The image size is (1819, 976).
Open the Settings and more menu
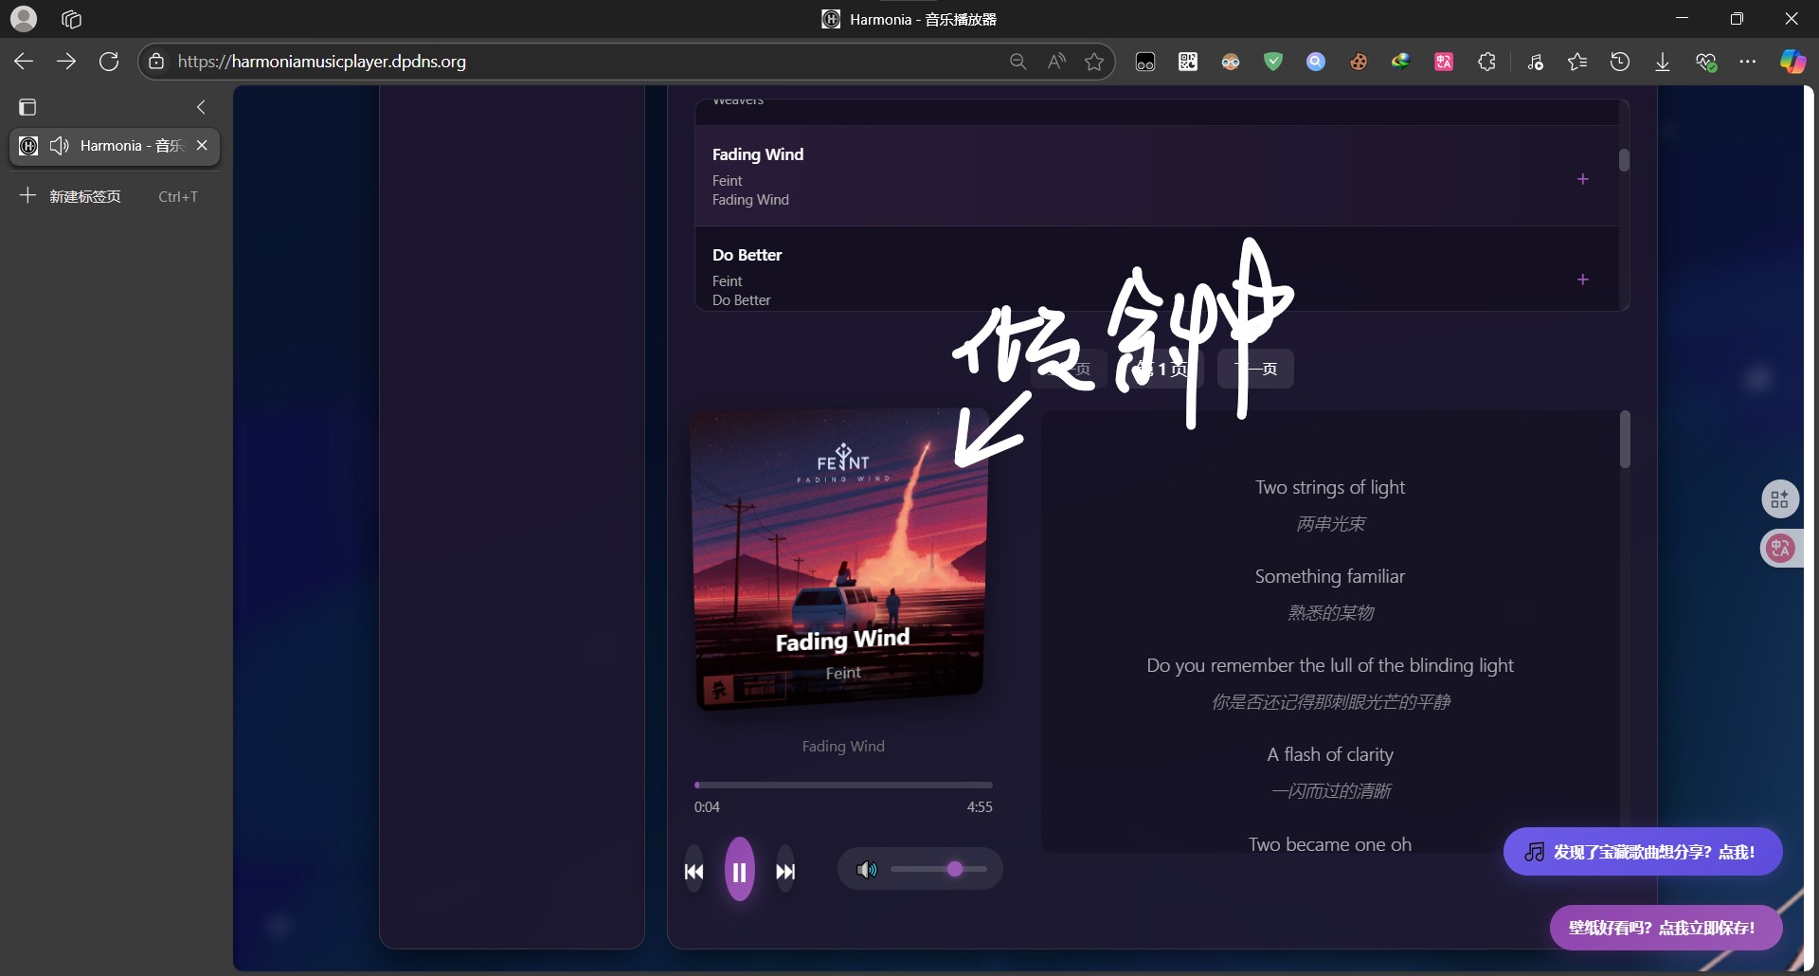[x=1748, y=62]
